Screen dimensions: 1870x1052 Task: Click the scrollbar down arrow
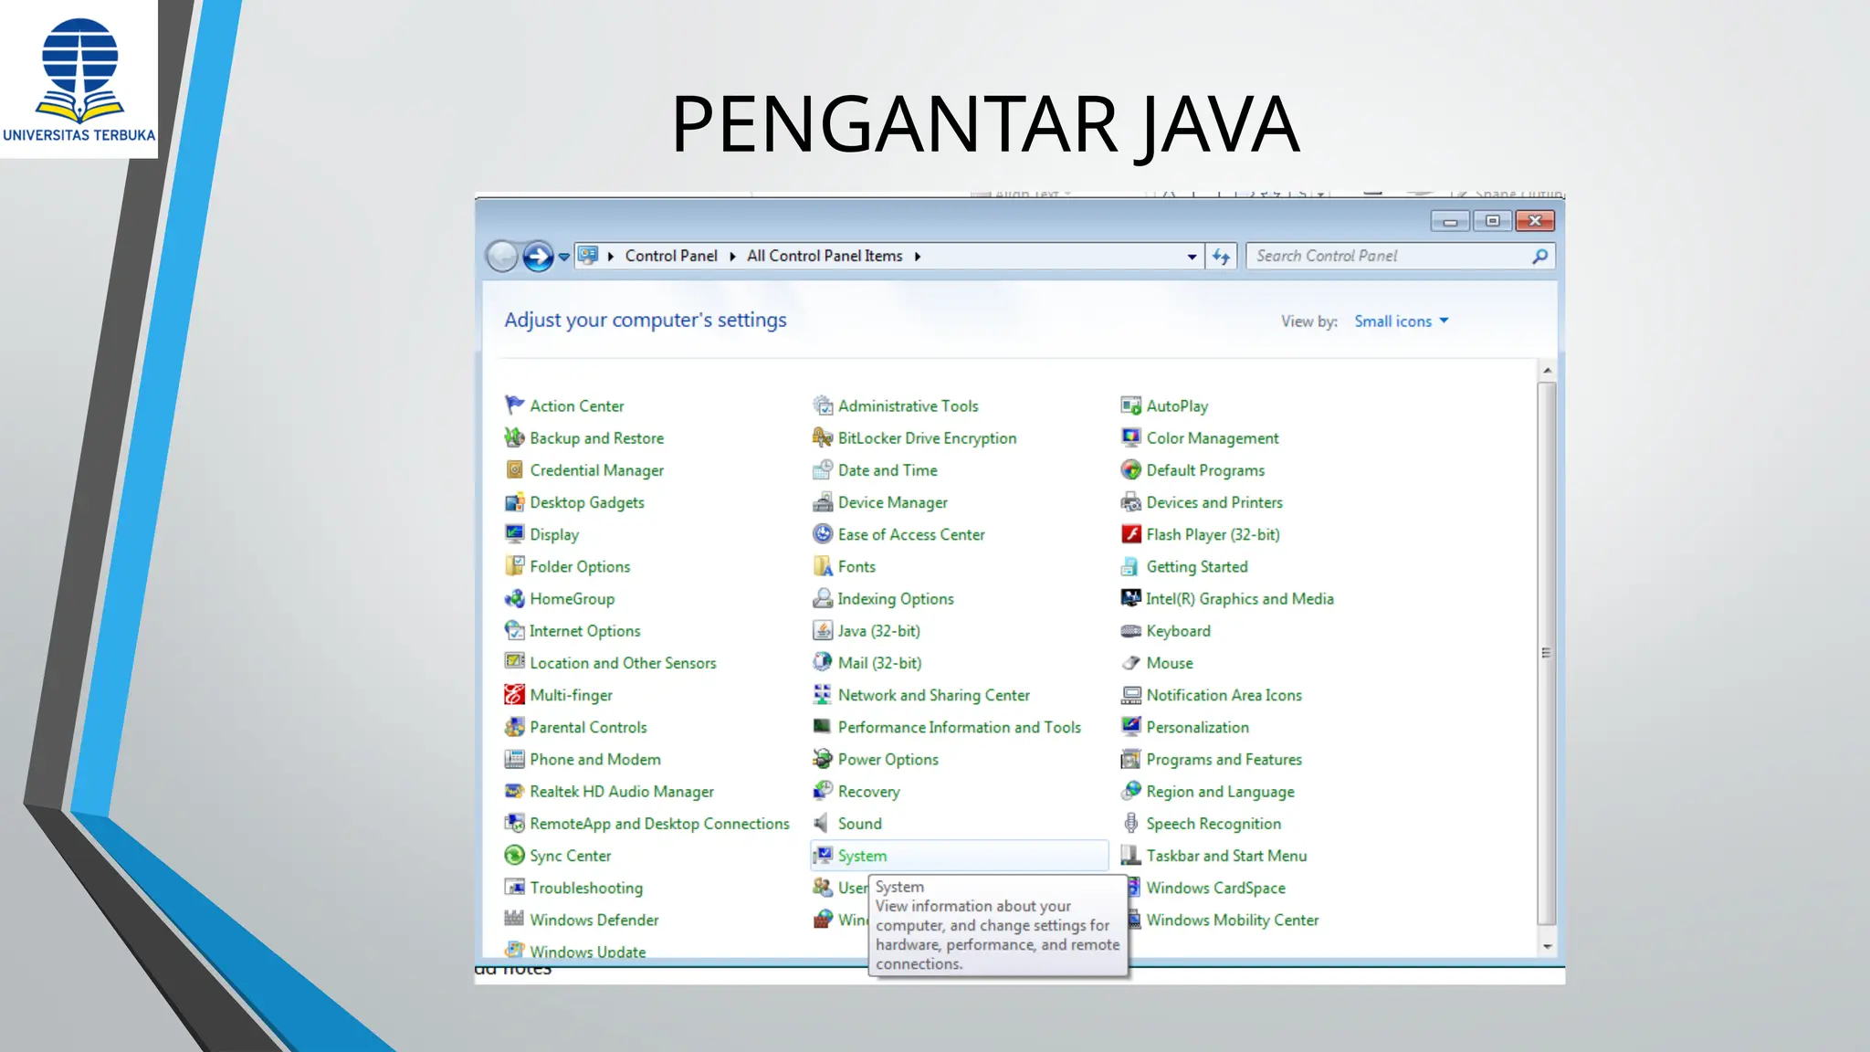coord(1547,946)
